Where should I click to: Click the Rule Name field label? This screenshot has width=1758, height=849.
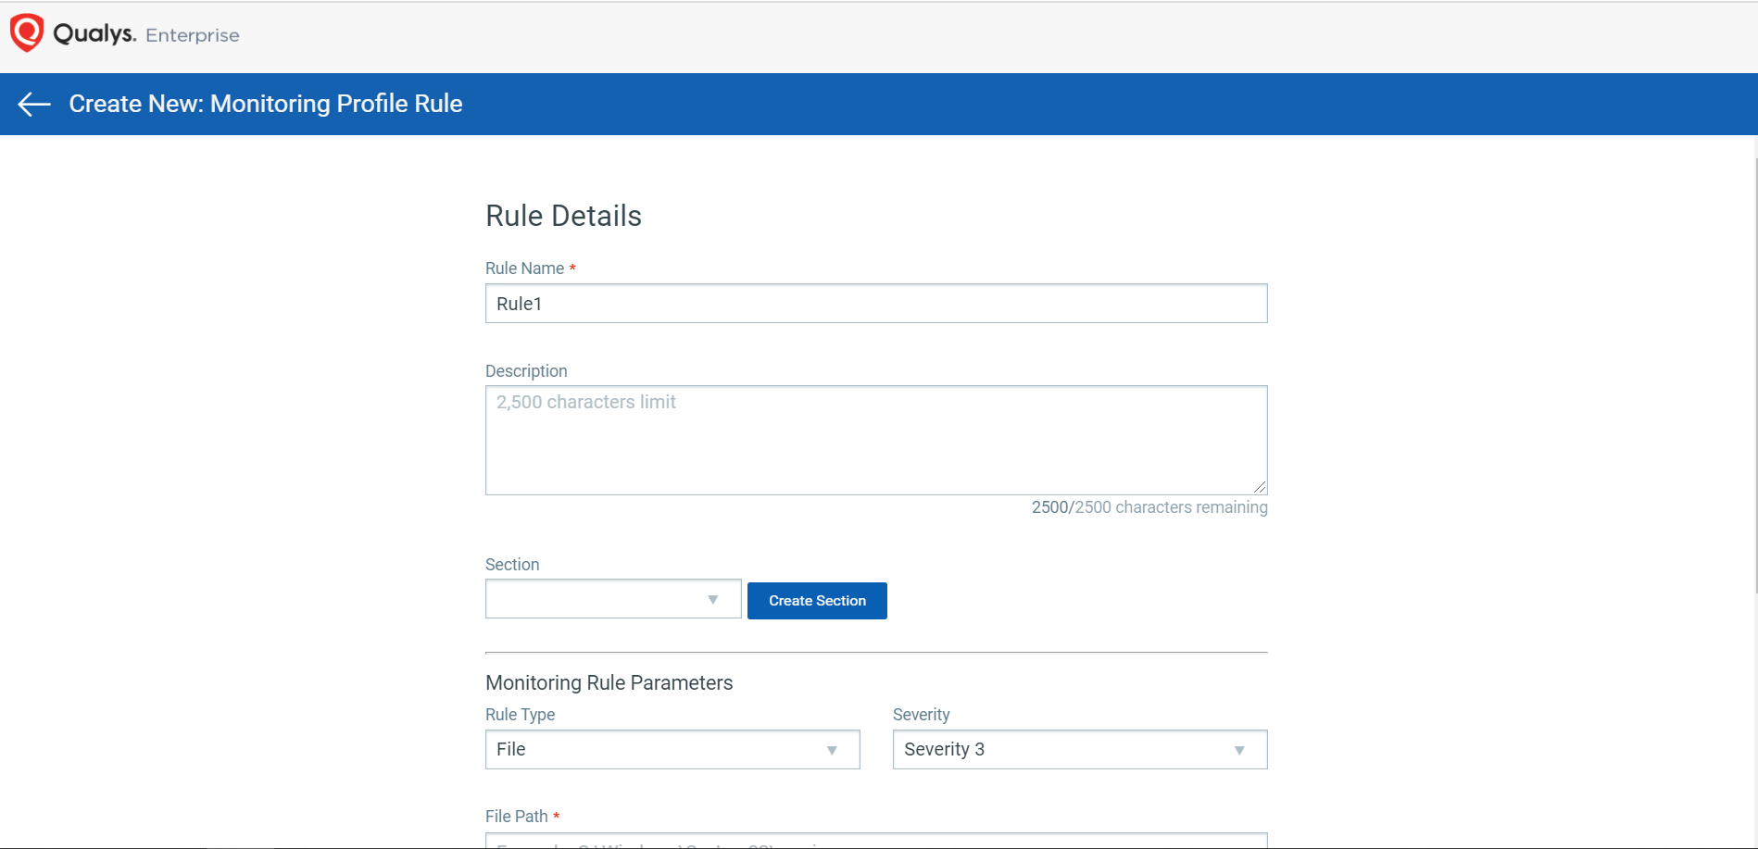tap(524, 268)
